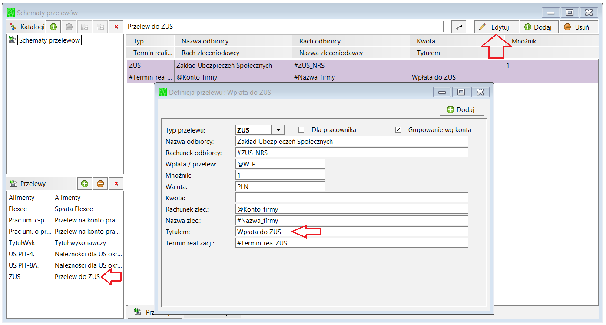606x325 pixels.
Task: Select Prac um. c-p row in list
Action: click(65, 220)
